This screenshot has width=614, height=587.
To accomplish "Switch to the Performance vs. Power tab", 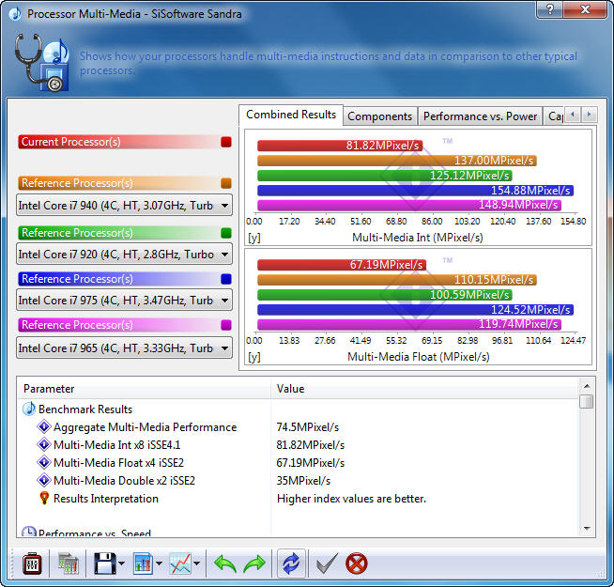I will coord(480,116).
